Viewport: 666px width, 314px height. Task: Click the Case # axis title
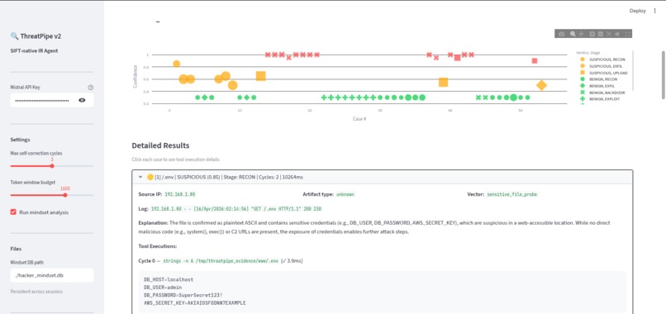[x=359, y=119]
